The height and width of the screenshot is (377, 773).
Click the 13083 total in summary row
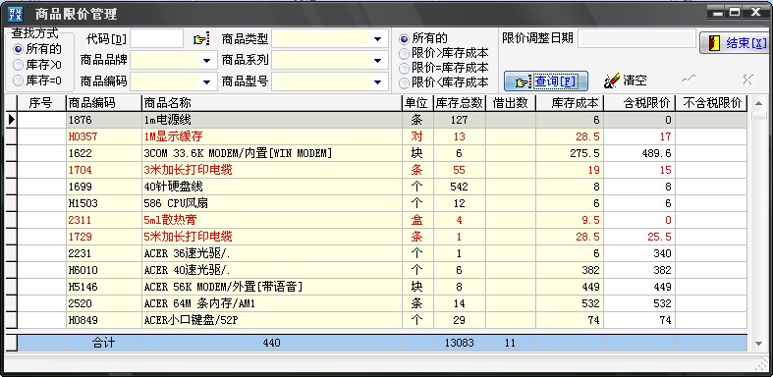coord(459,343)
